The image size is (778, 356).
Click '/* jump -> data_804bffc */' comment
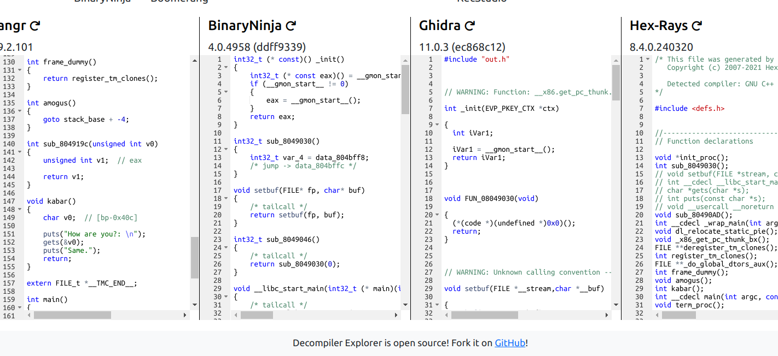point(303,166)
